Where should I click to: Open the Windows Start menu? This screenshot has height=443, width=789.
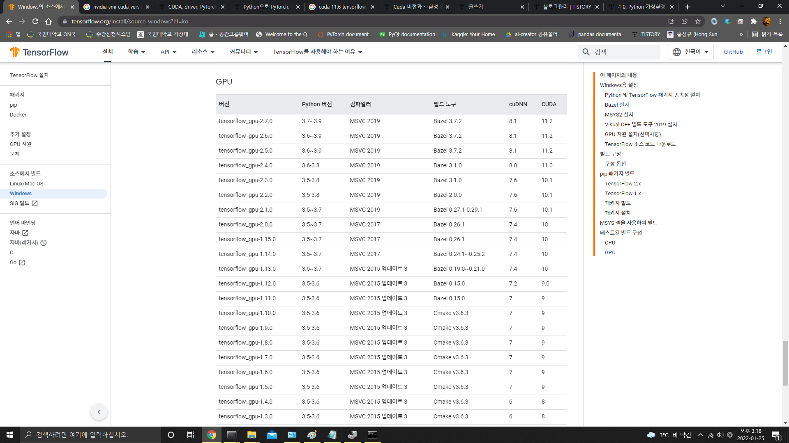[x=10, y=435]
